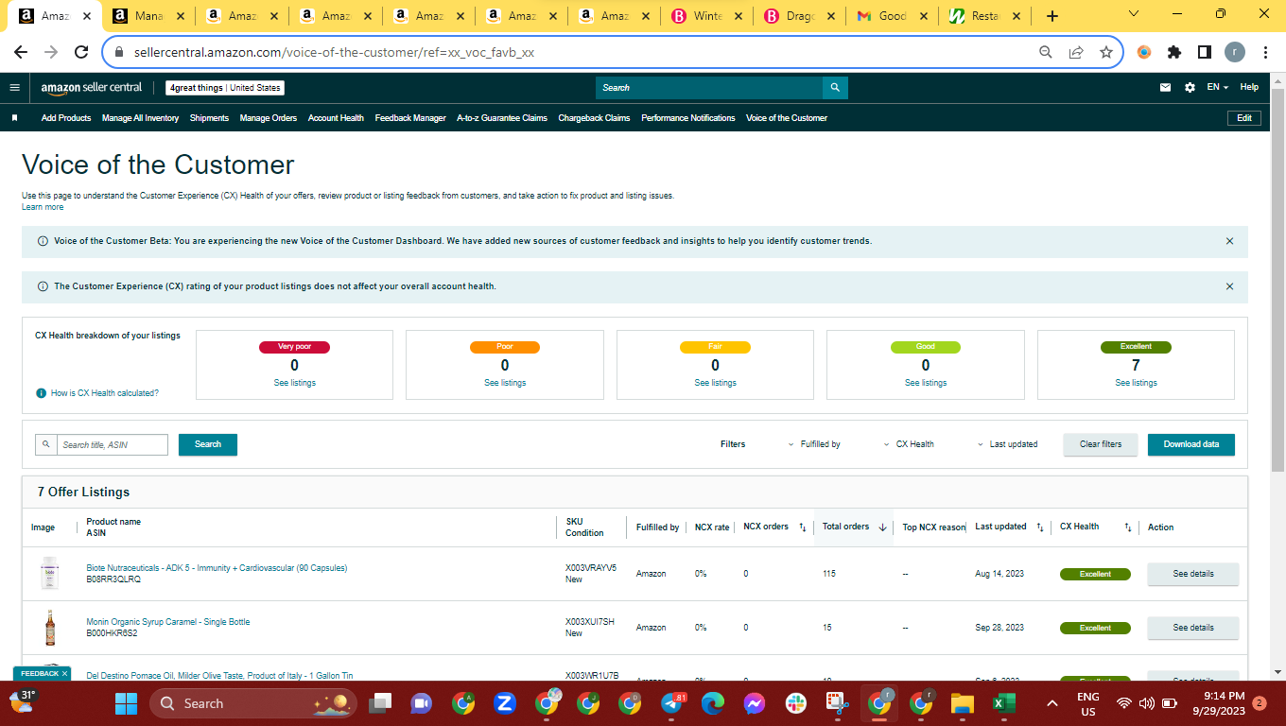Open Manage All Inventory

[x=140, y=118]
